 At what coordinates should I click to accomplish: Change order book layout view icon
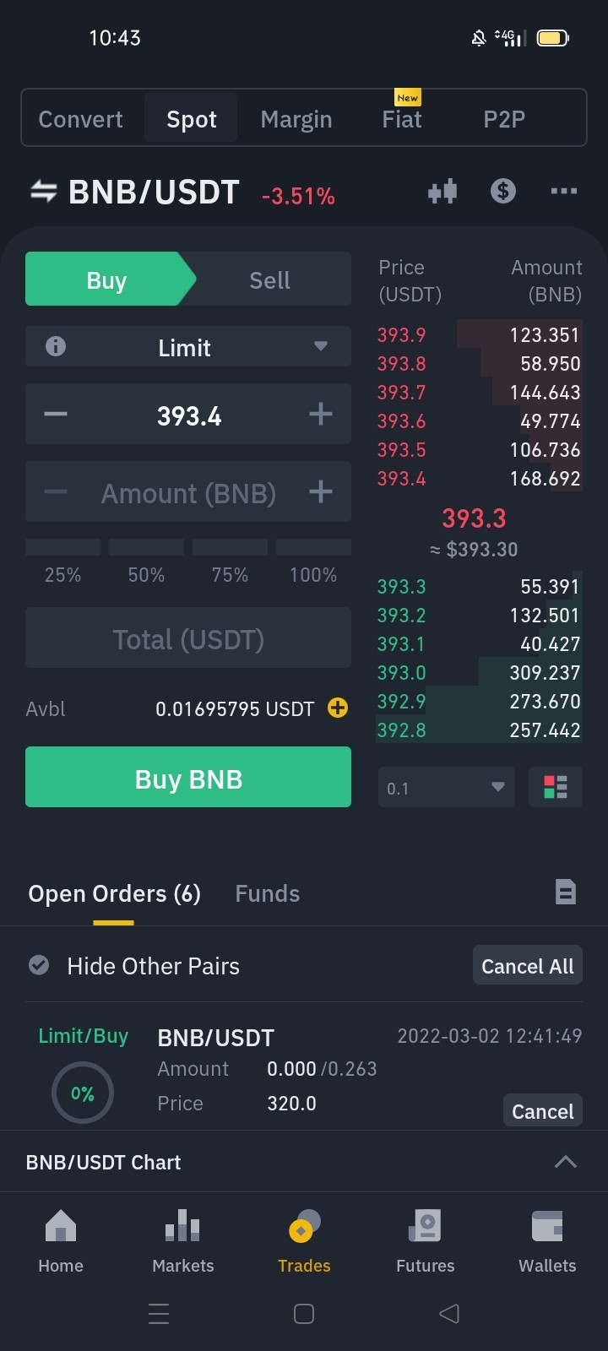[556, 788]
